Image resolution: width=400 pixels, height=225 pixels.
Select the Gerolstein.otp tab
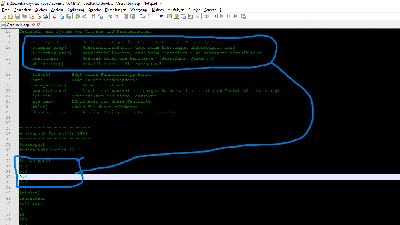[x=18, y=25]
